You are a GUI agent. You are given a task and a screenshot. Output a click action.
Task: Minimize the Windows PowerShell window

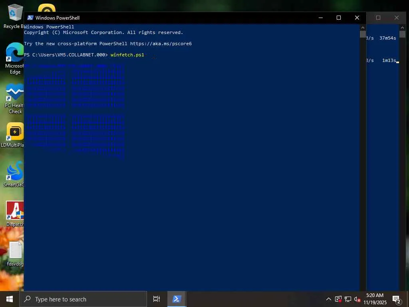(321, 18)
